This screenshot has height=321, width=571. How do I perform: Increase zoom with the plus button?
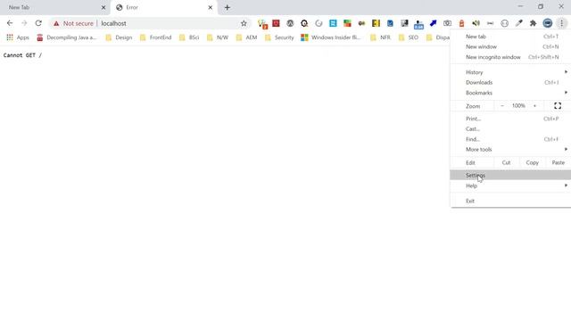pos(534,106)
